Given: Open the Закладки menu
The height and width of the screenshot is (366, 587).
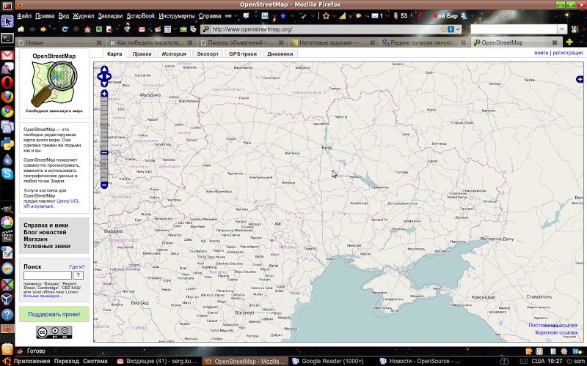Looking at the screenshot, I should (111, 16).
